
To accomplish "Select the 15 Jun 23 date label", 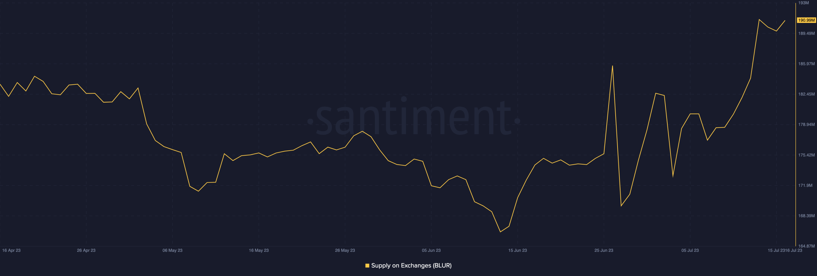I will click(x=518, y=251).
